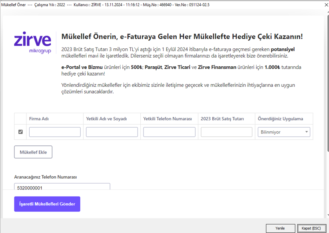Click the Yenile button
The height and width of the screenshot is (233, 329).
point(280,228)
